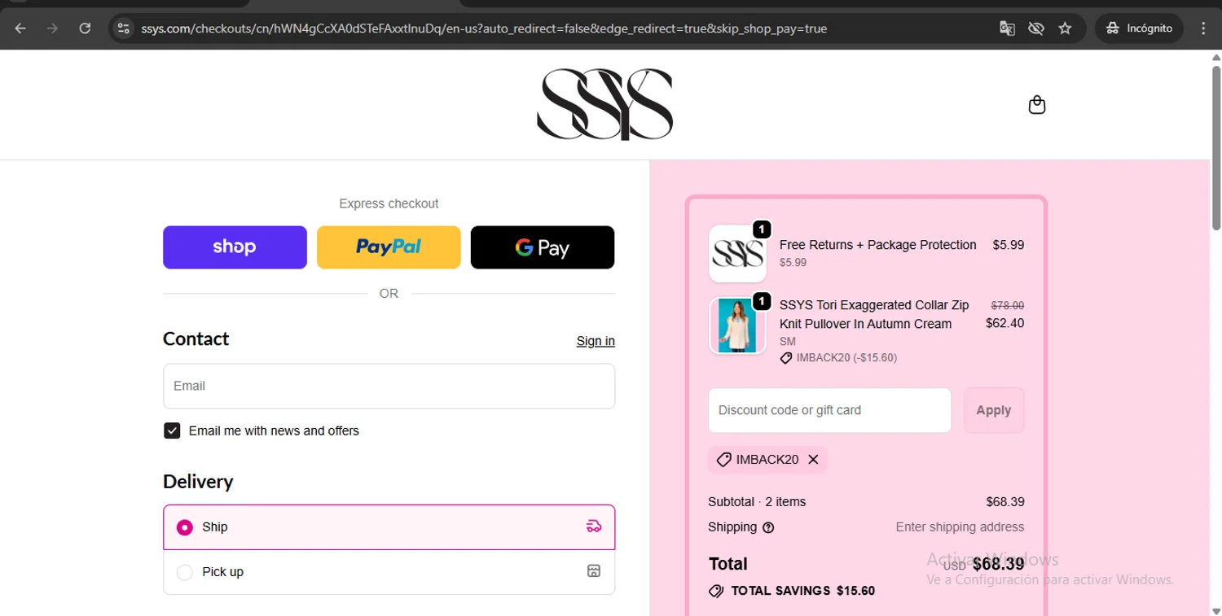Click the browser forward arrow
This screenshot has height=616, width=1222.
(52, 28)
